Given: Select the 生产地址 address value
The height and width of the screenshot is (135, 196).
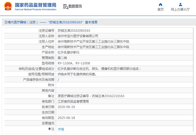Looking at the screenshot, I should tap(93, 47).
